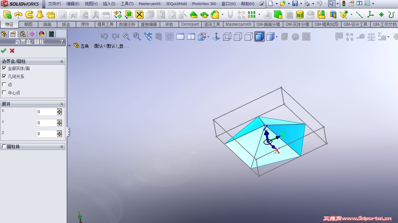Select the Lofted Boss/Base tool

(40, 15)
